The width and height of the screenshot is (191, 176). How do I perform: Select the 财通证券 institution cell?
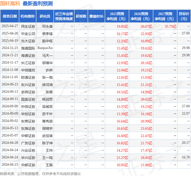[x=28, y=77]
